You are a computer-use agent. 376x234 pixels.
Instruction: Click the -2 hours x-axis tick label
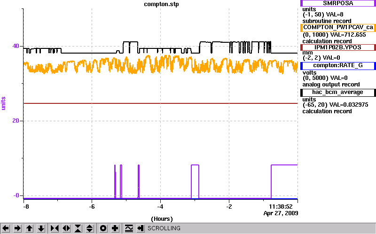coord(229,207)
